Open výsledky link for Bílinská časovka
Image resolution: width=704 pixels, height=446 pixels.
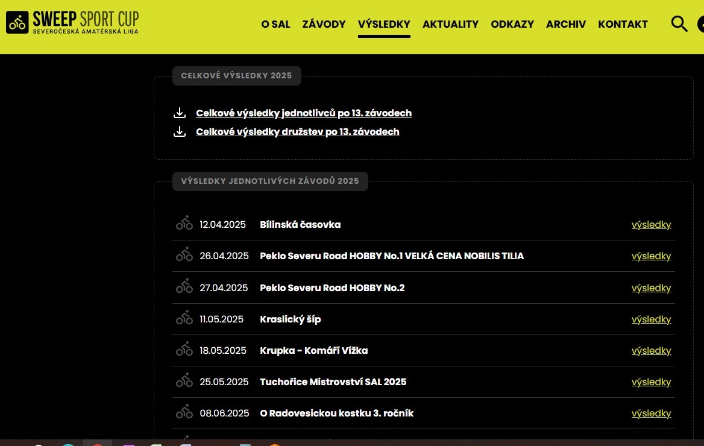(651, 225)
